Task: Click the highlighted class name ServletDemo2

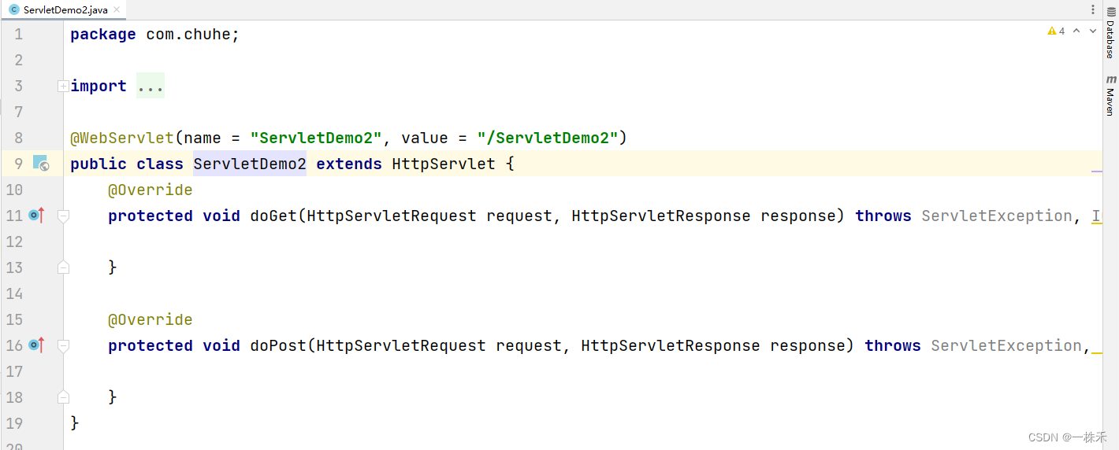Action: (x=250, y=164)
